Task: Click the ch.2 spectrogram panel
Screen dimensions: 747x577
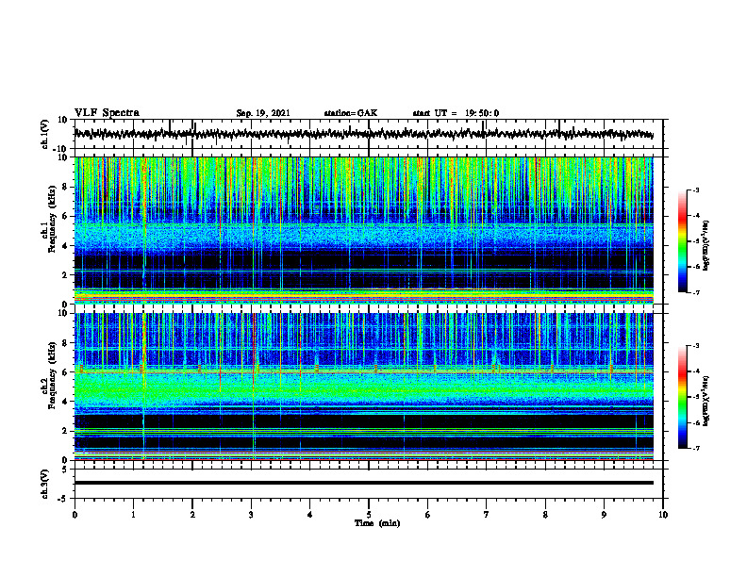Action: pyautogui.click(x=363, y=387)
